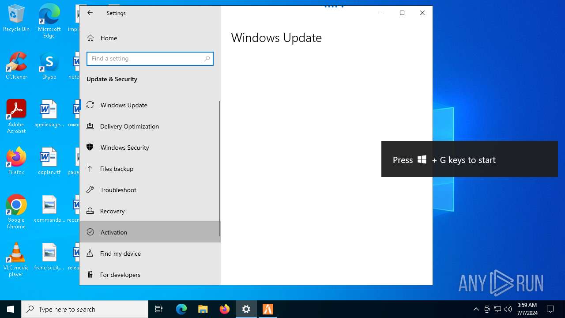Screen dimensions: 565x318
Task: Maximize the Settings window
Action: [x=402, y=13]
